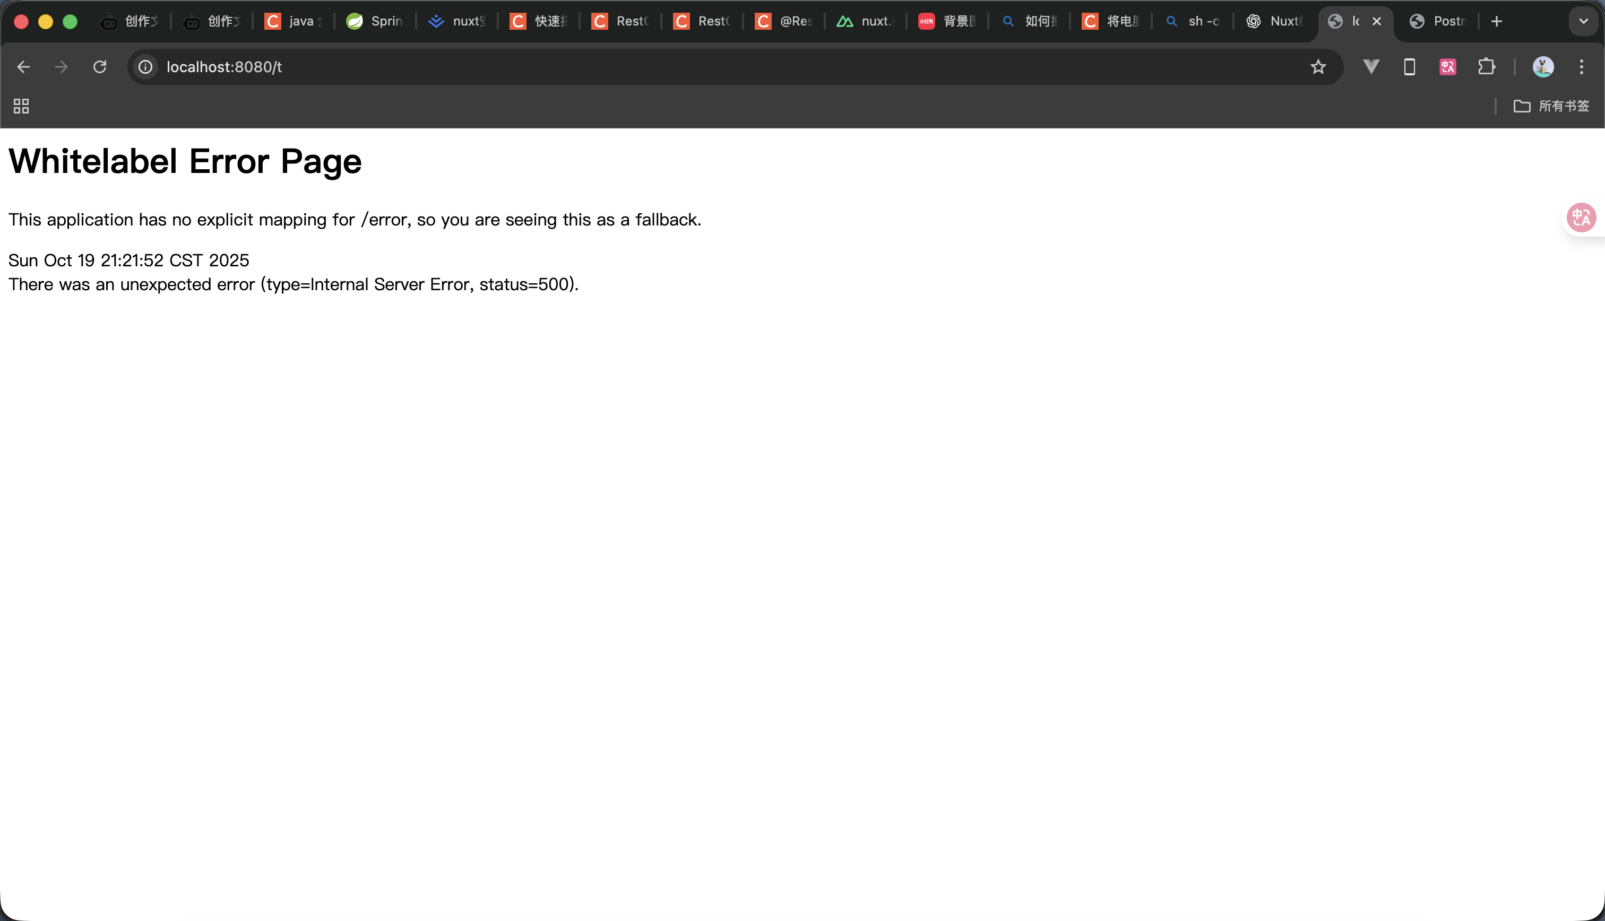Open the 所有书签 bookmarks folder
This screenshot has height=921, width=1605.
[1551, 106]
